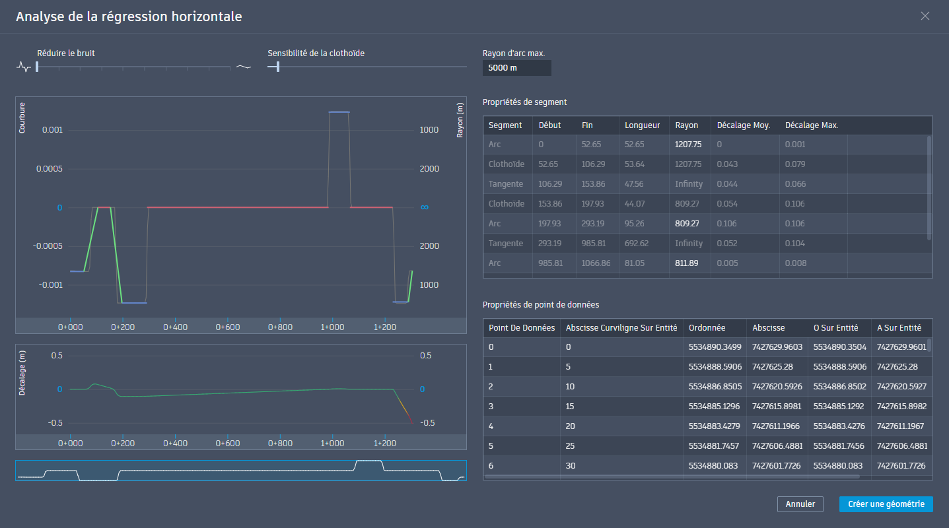Screen dimensions: 949x528
Task: Click the 1+000 station label on curvature graph
Action: [x=332, y=327]
